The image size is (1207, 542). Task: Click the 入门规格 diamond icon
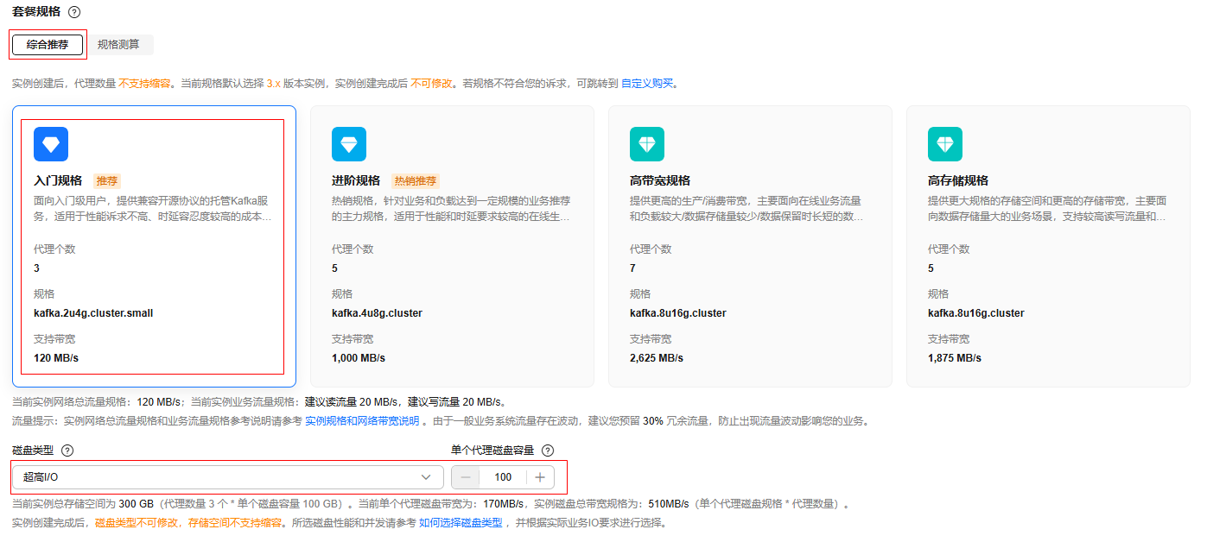(51, 144)
